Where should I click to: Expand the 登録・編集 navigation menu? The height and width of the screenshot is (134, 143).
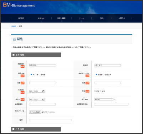pyautogui.click(x=61, y=18)
